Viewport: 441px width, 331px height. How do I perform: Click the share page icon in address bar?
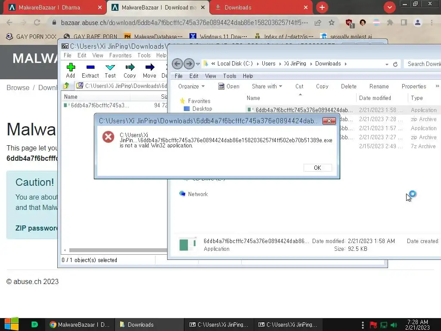coord(318,22)
